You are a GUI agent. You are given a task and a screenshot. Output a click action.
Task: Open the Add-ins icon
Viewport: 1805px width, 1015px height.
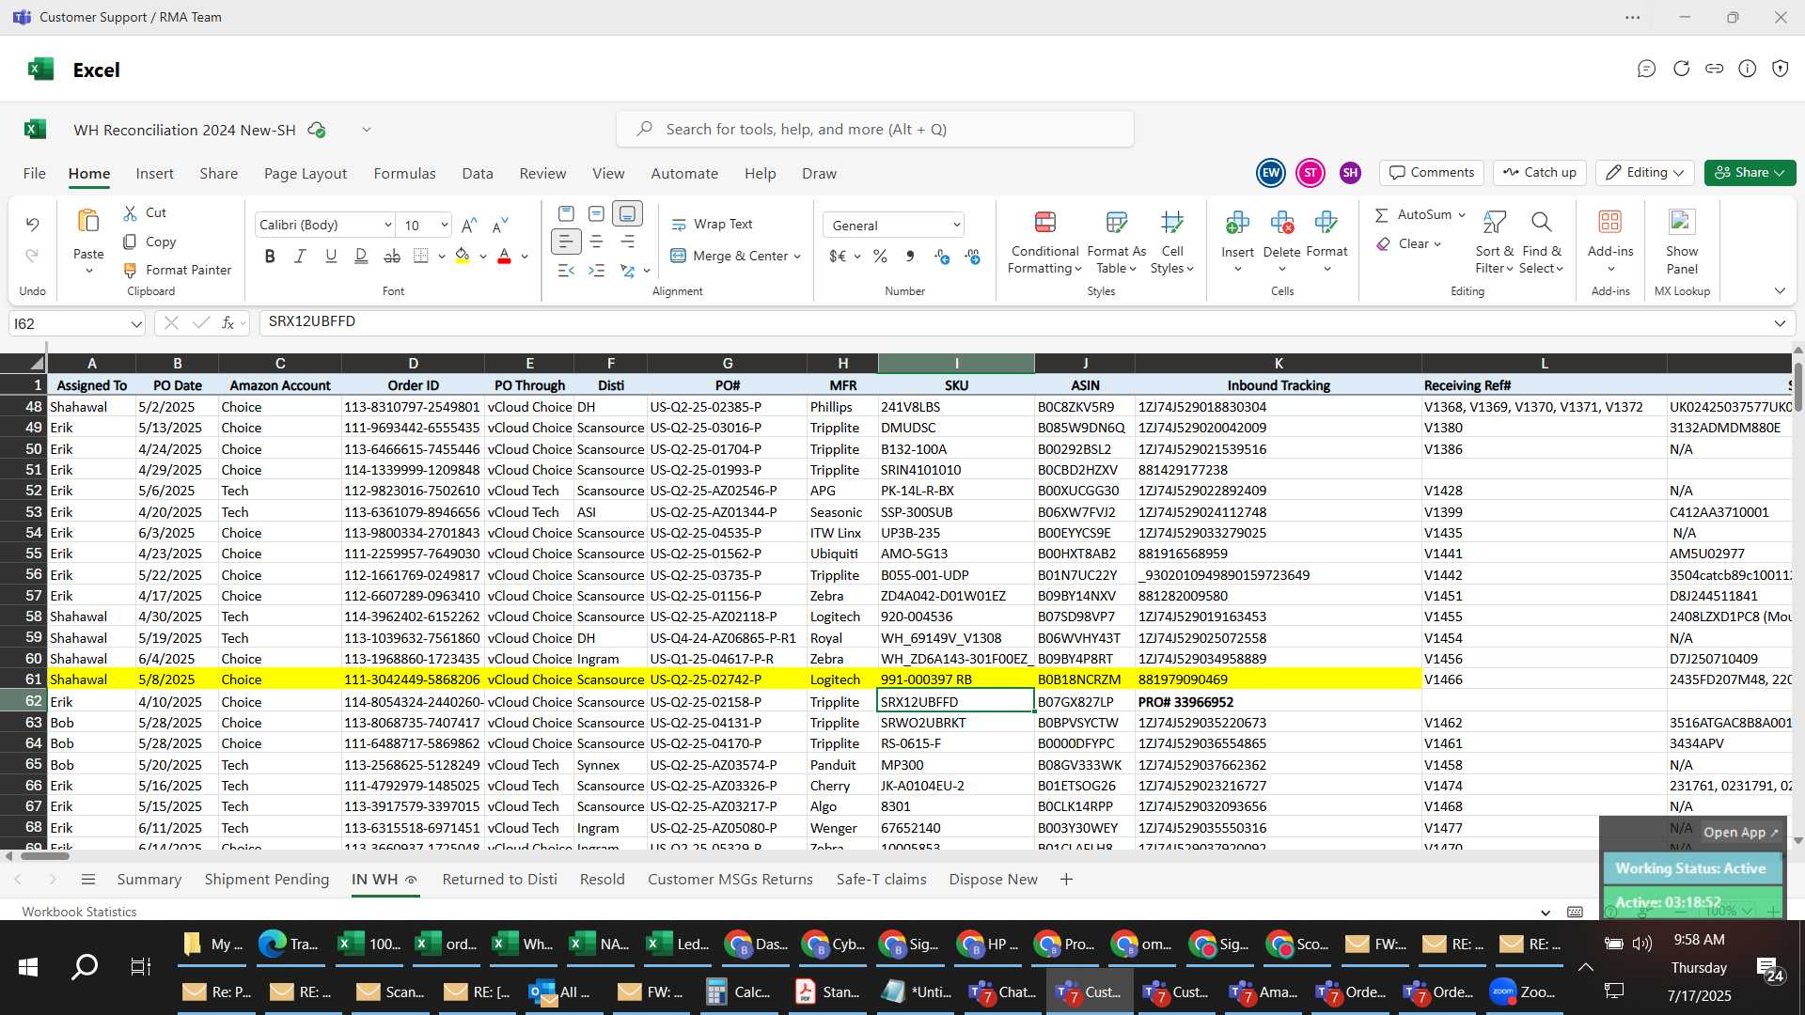pyautogui.click(x=1609, y=223)
